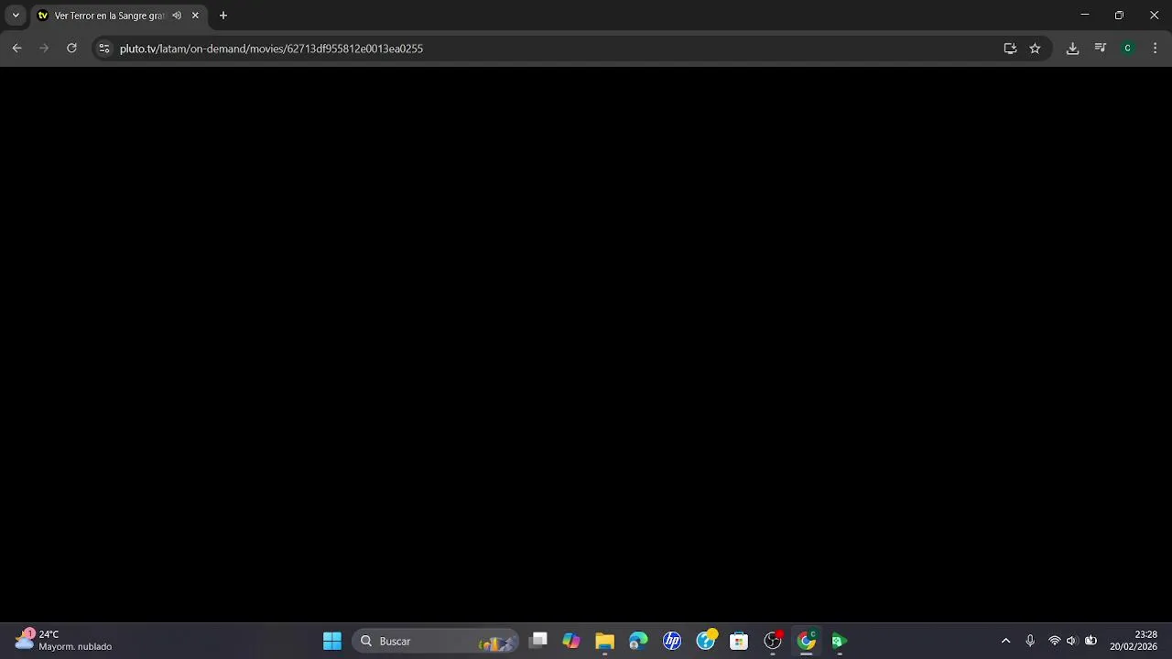Open the HP app in taskbar
The image size is (1172, 659).
click(672, 641)
